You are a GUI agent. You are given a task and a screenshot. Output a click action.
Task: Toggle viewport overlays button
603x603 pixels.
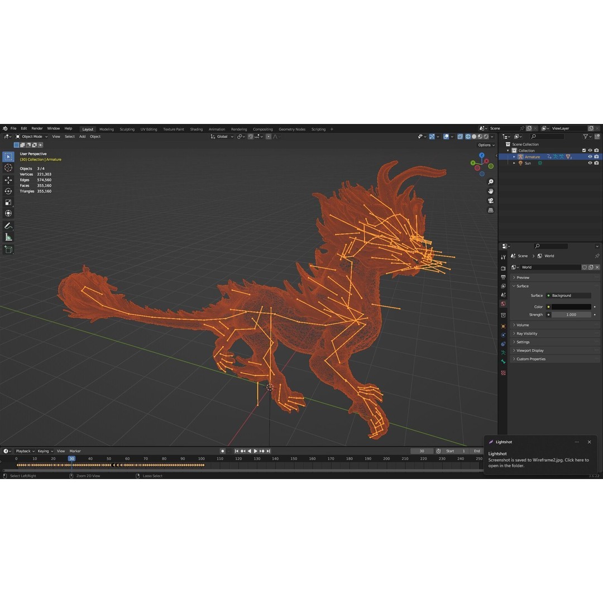[x=446, y=137]
